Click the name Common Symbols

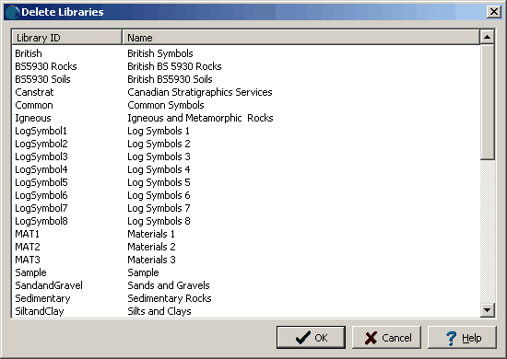point(166,105)
